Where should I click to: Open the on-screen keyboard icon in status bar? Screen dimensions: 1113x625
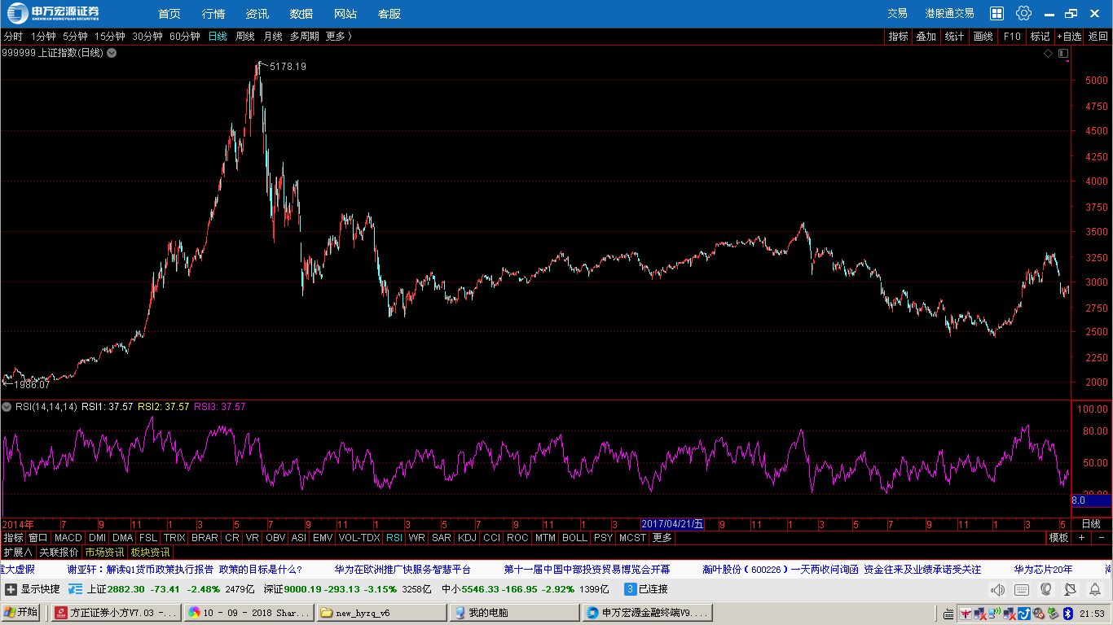tap(1022, 589)
